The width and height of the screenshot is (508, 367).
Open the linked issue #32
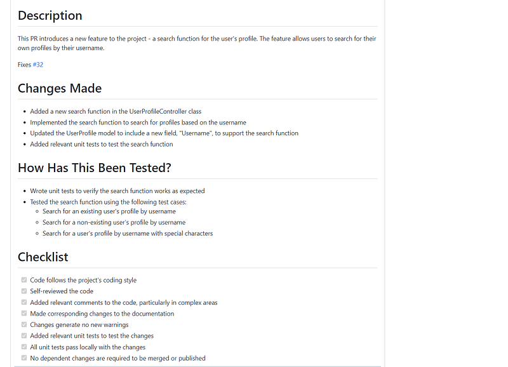(x=38, y=65)
